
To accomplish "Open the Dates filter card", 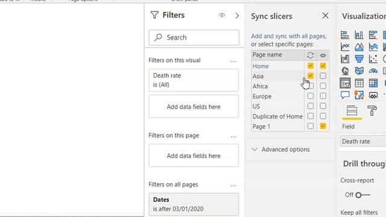I will click(x=194, y=204).
